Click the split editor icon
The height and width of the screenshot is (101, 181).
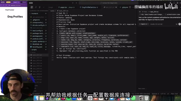click(x=130, y=7)
